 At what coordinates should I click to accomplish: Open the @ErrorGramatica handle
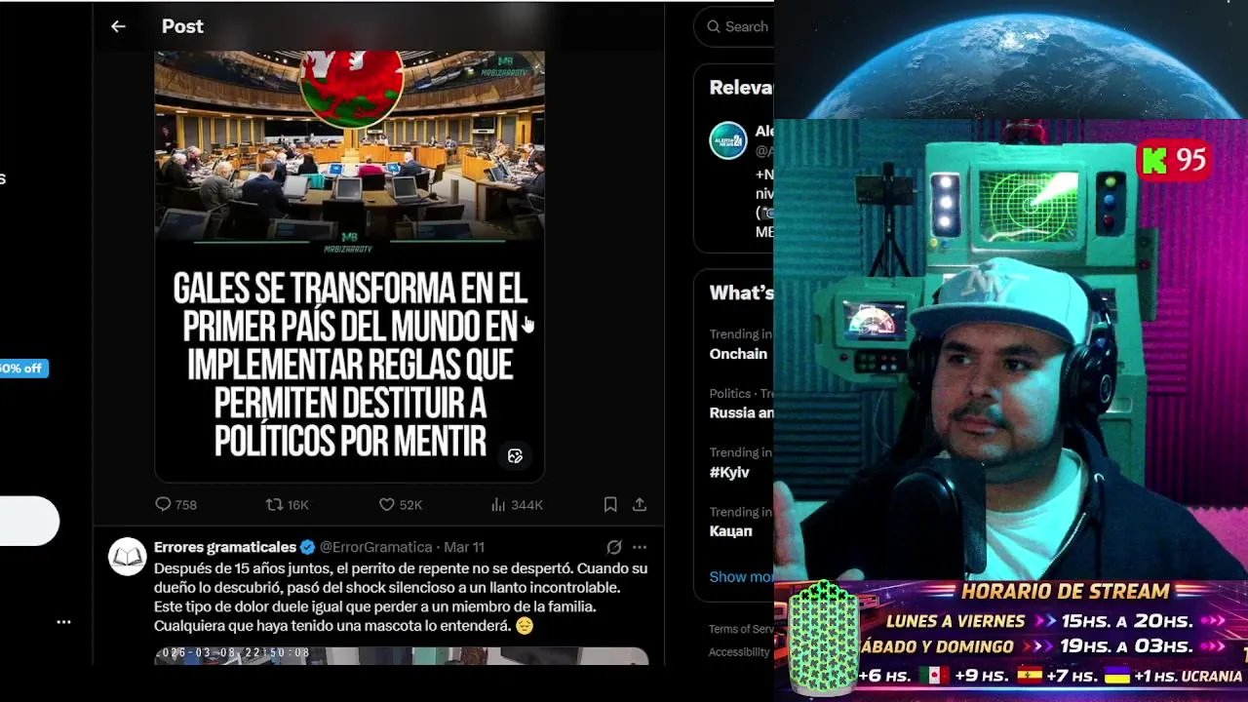(x=375, y=547)
